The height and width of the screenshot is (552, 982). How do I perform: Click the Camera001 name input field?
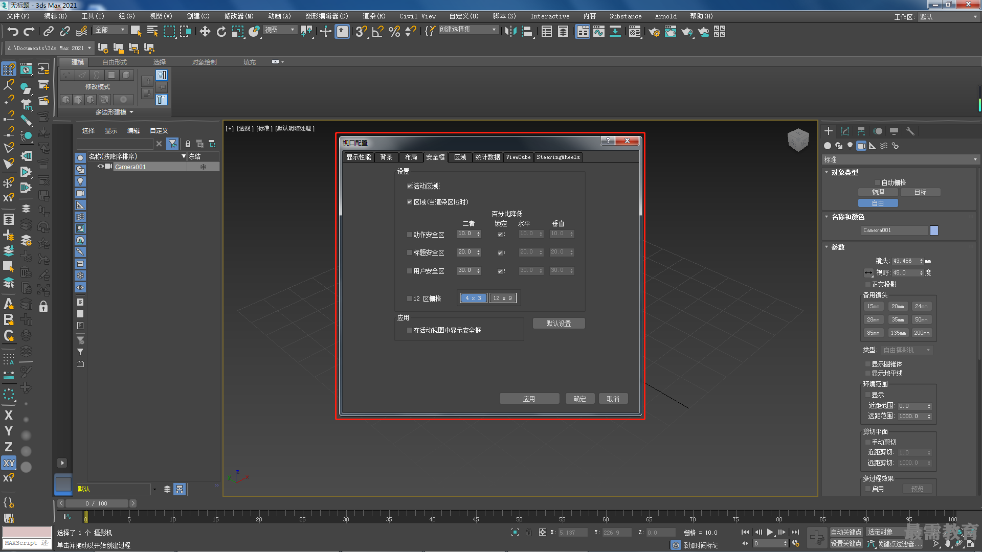(894, 231)
